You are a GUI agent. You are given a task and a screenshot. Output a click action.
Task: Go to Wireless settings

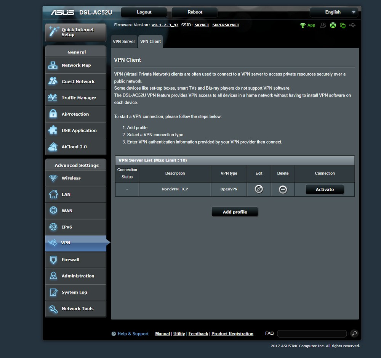tap(75, 178)
